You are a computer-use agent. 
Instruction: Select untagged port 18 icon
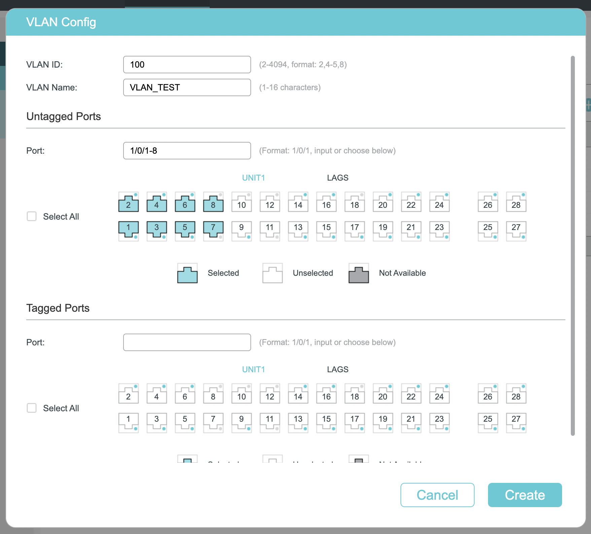tap(355, 202)
